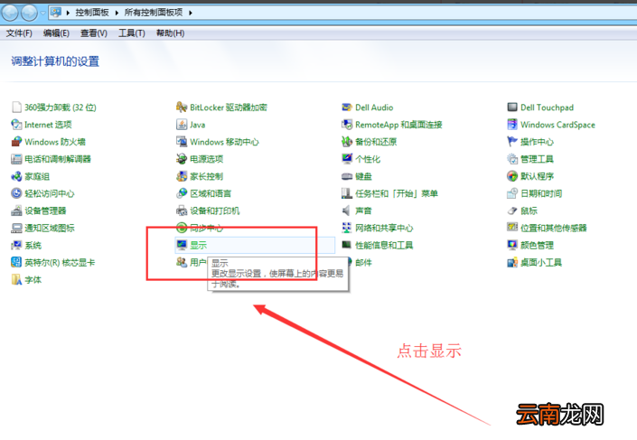Open 英特尔(R) 核芯显卡 icon
The width and height of the screenshot is (637, 440).
[x=16, y=262]
